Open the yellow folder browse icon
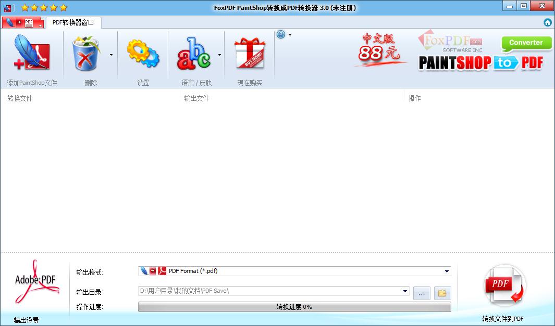 click(x=441, y=293)
